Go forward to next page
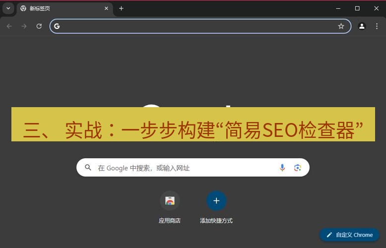 click(x=24, y=26)
